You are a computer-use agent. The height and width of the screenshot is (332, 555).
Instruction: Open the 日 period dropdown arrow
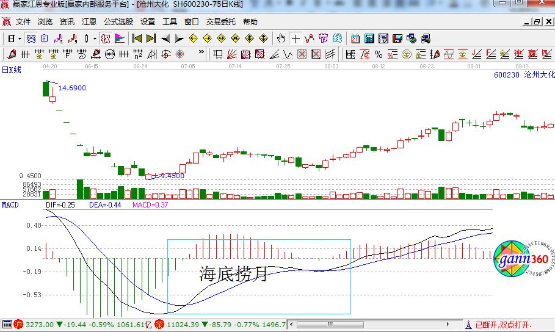[x=20, y=38]
